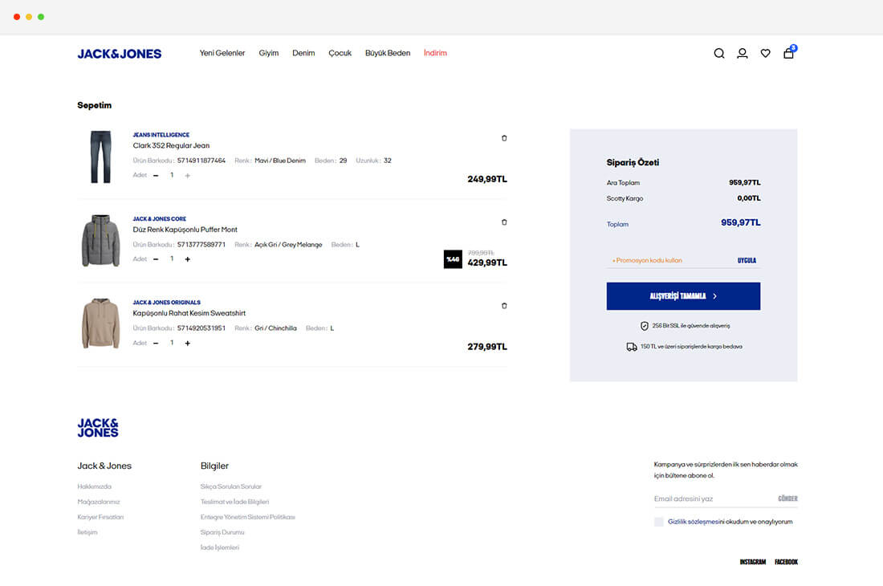Image resolution: width=883 pixels, height=586 pixels.
Task: Open the shopping bag cart icon
Action: [x=789, y=53]
